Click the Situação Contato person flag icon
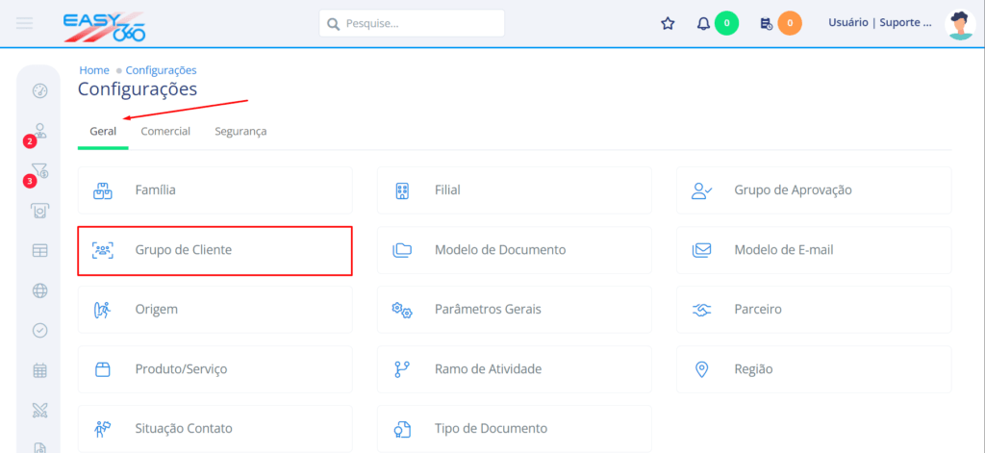 (102, 429)
